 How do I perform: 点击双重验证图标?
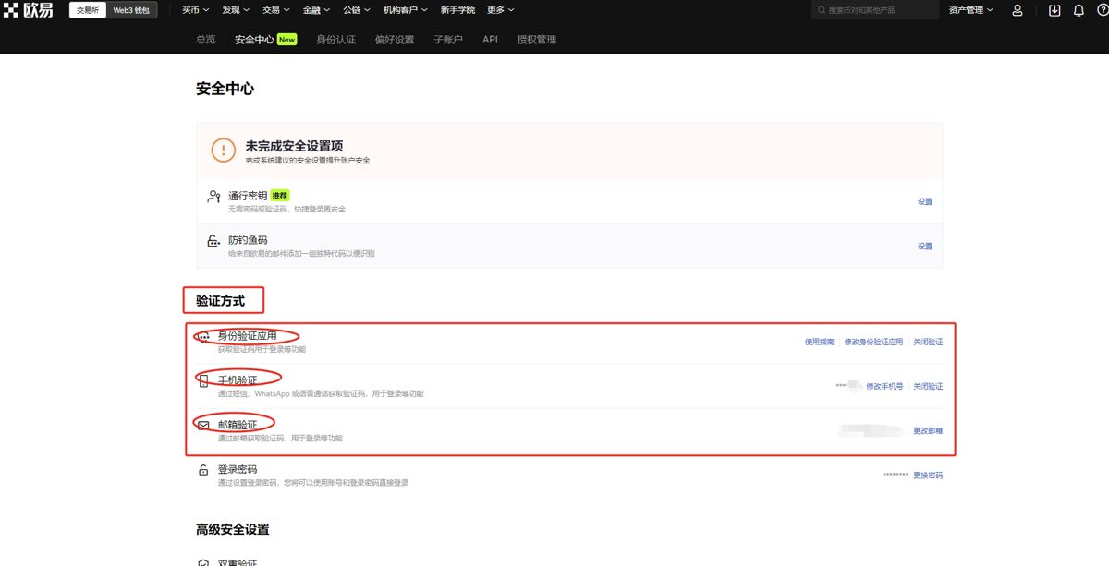tap(201, 561)
